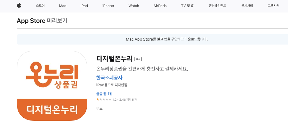This screenshot has height=126, width=288.
Task: Click the 1.2 • 2.4천개의 평가 rating text
Action: tap(124, 100)
